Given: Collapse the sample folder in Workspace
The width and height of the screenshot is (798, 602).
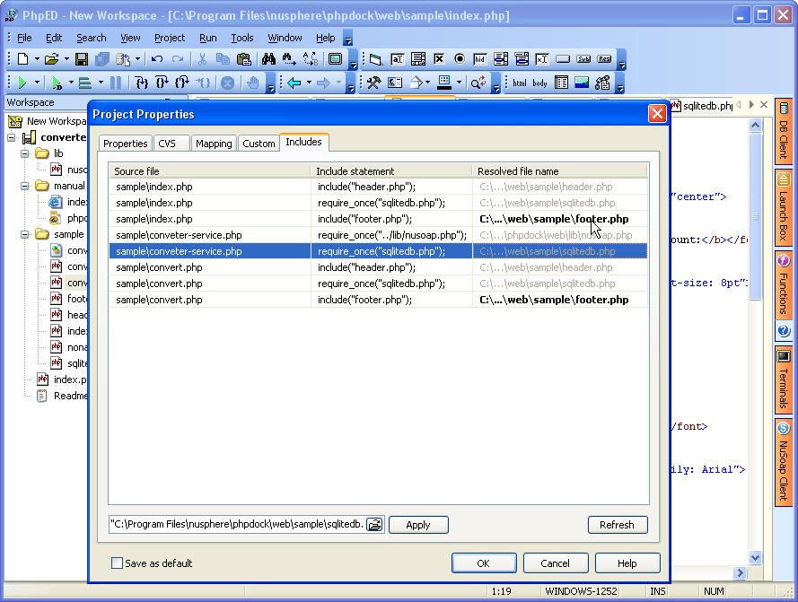Looking at the screenshot, I should [x=24, y=234].
